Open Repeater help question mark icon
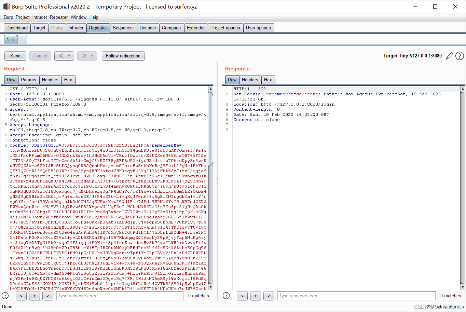The image size is (466, 312). coord(460,56)
